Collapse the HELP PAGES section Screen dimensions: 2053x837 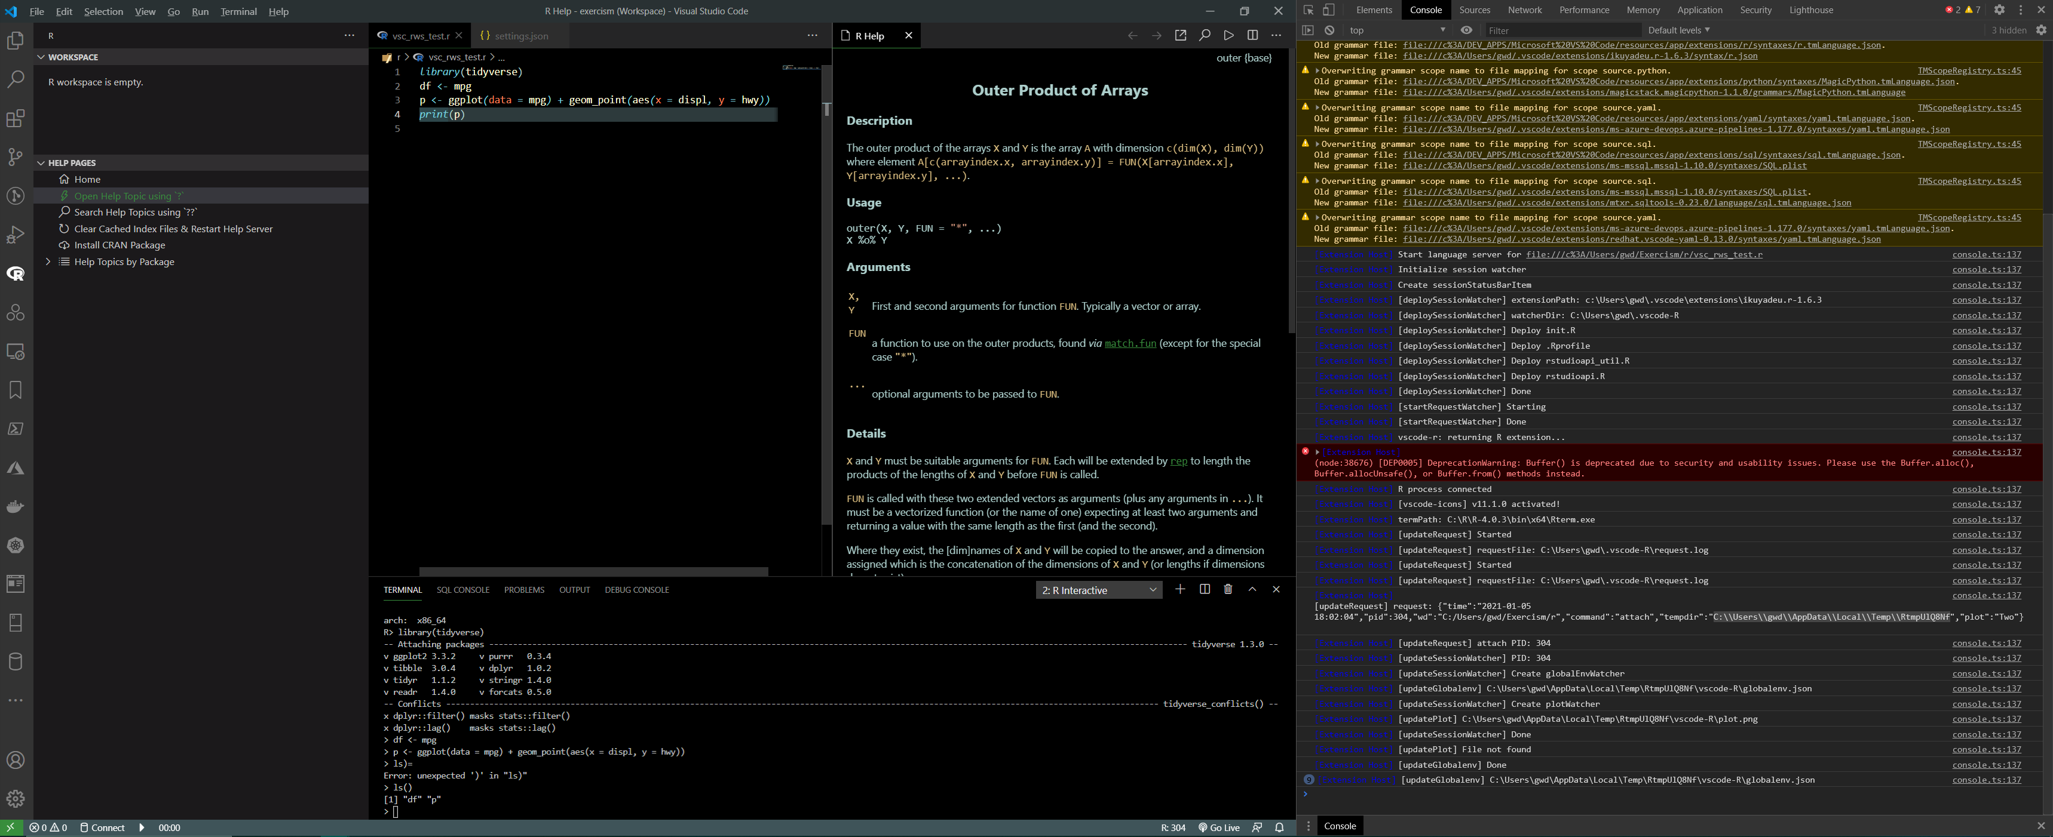pyautogui.click(x=201, y=163)
